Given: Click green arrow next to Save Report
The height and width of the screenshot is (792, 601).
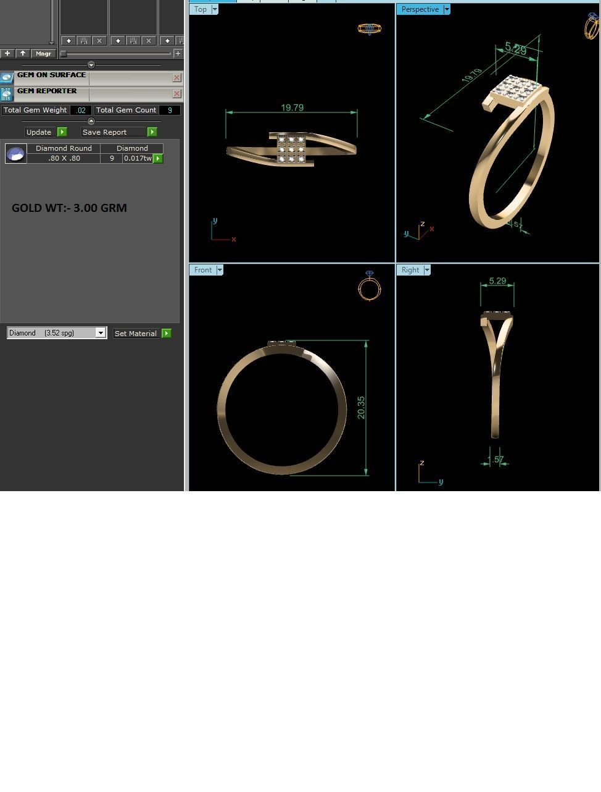Looking at the screenshot, I should click(152, 132).
